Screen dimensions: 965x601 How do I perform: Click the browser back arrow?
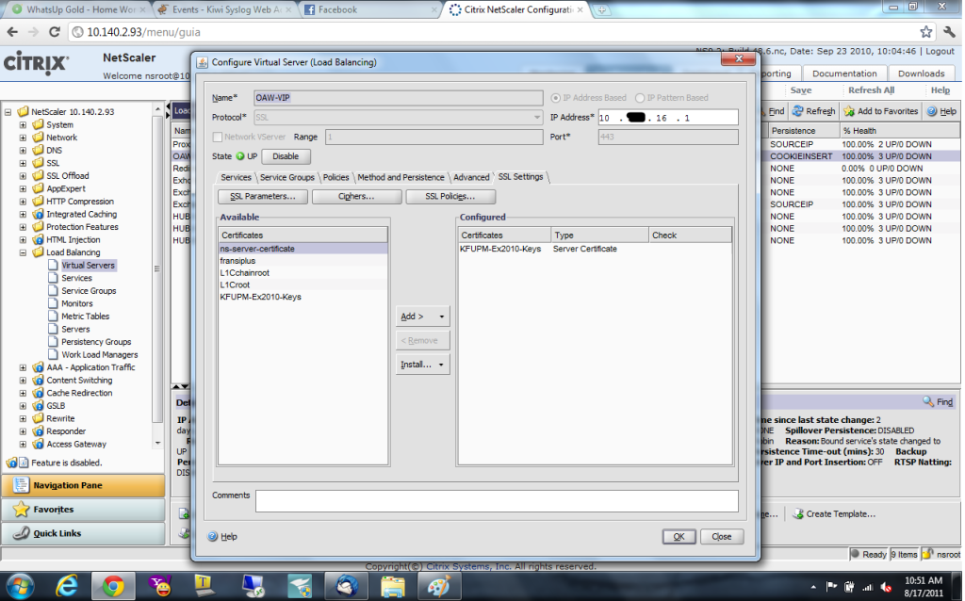13,32
